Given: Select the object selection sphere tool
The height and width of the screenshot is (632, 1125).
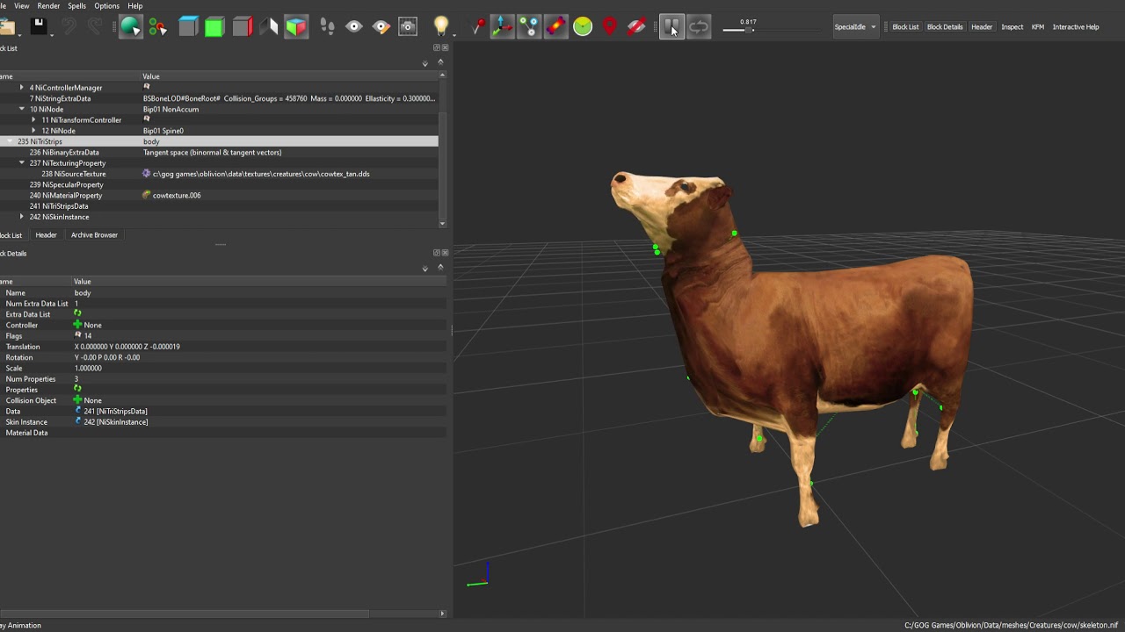Looking at the screenshot, I should (x=130, y=27).
